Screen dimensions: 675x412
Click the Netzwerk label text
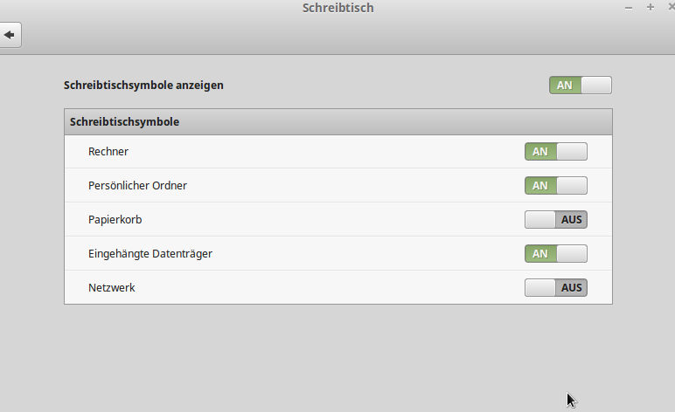[x=112, y=287]
